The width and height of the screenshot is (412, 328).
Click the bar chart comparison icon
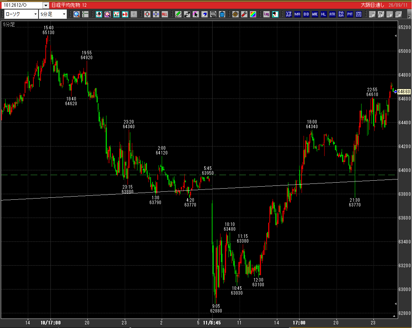[x=116, y=14]
